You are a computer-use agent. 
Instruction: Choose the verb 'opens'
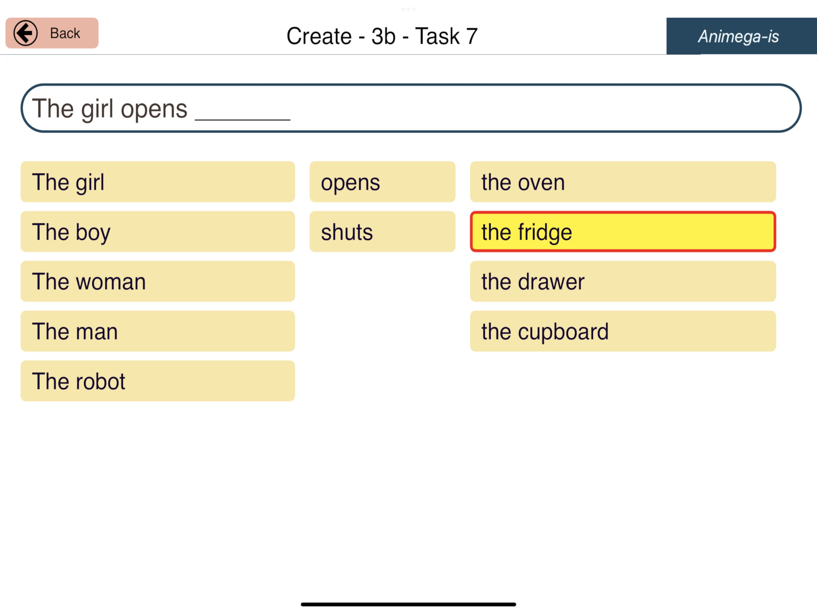[382, 182]
